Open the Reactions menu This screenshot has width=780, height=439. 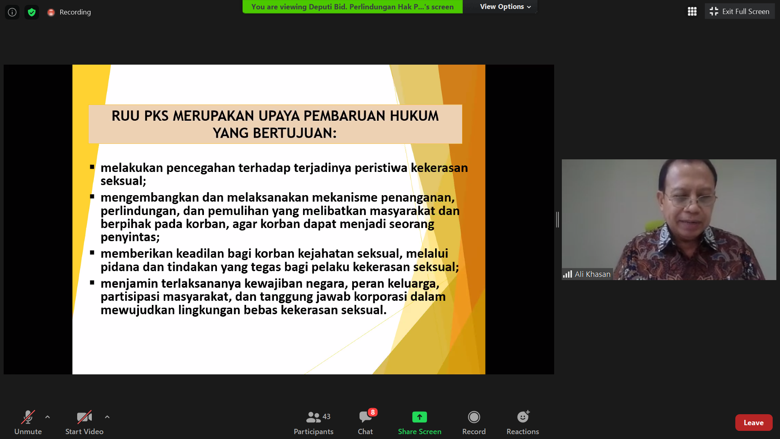(523, 423)
